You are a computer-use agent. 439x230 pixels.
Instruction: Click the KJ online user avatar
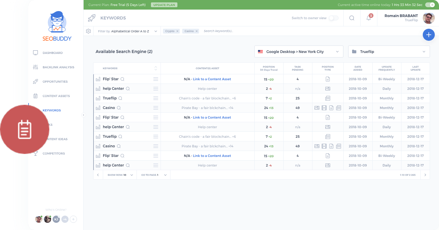[56, 219]
